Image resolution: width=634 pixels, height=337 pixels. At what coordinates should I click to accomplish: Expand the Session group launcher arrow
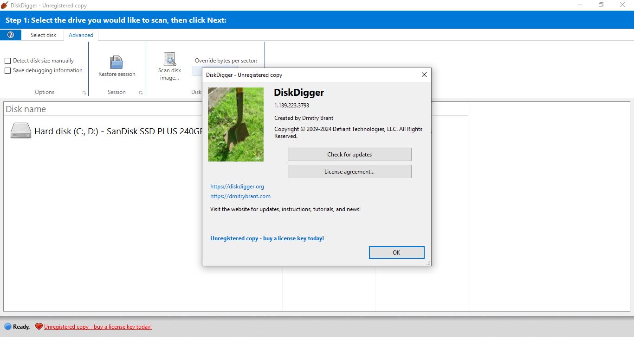coord(141,93)
